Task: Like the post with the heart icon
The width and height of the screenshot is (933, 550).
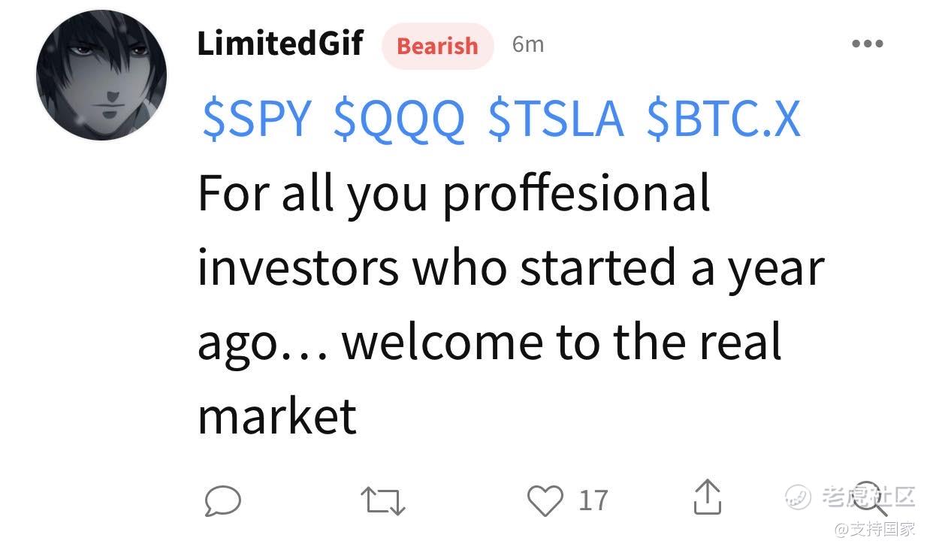Action: (545, 500)
